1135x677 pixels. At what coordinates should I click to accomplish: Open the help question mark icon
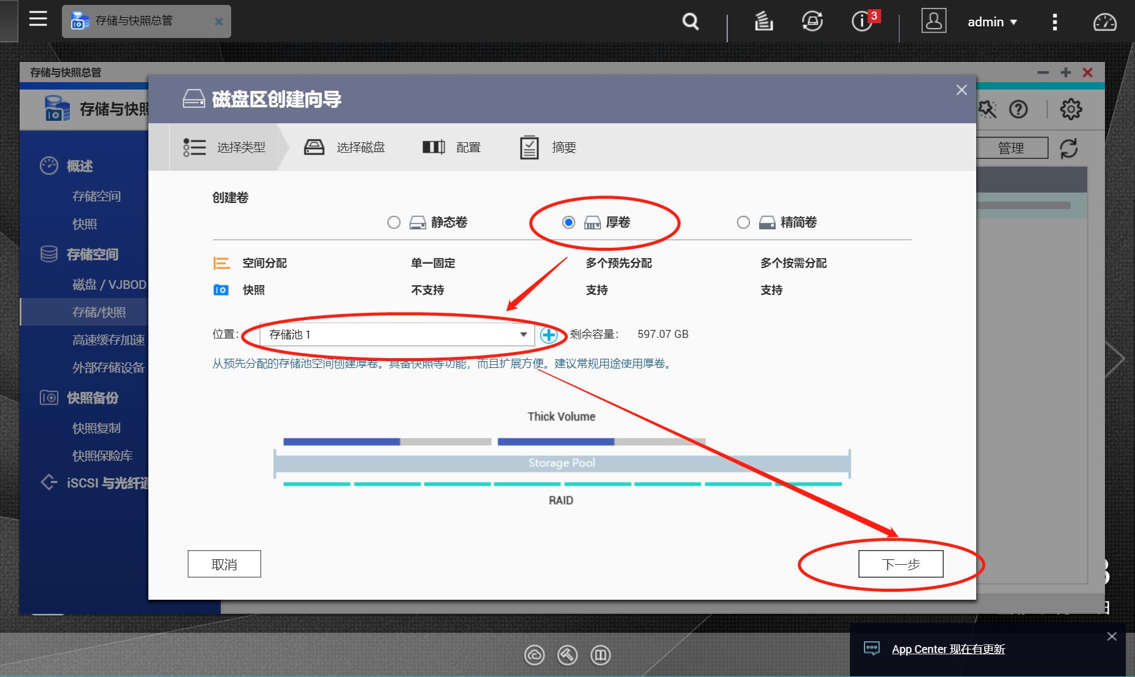(x=1020, y=110)
